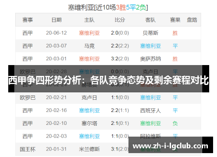The image size is (217, 157).
Task: Select away team 奥萨苏纳
Action: pyautogui.click(x=151, y=59)
